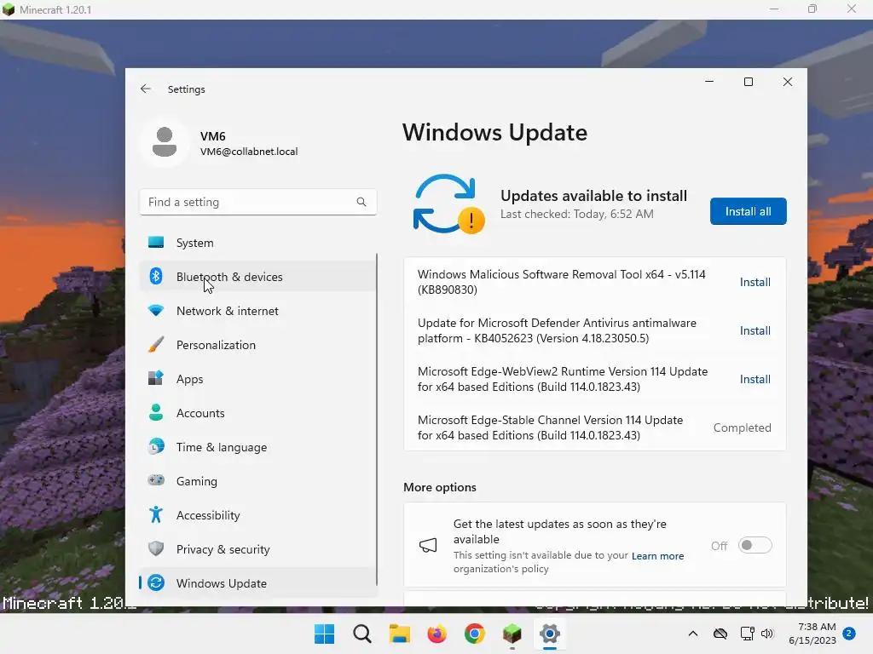Image resolution: width=873 pixels, height=654 pixels.
Task: Open File Explorer from taskbar
Action: pyautogui.click(x=399, y=634)
